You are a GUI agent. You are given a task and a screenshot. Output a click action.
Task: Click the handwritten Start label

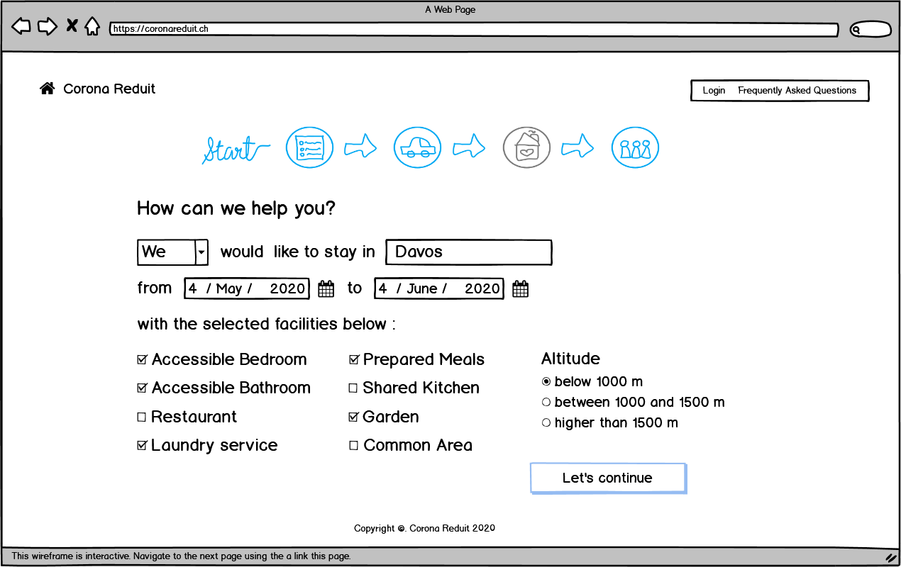(236, 149)
